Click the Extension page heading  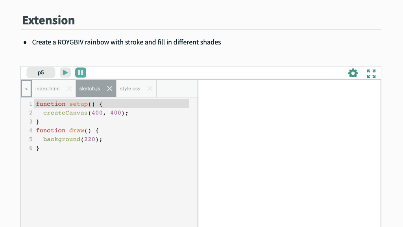tap(48, 20)
